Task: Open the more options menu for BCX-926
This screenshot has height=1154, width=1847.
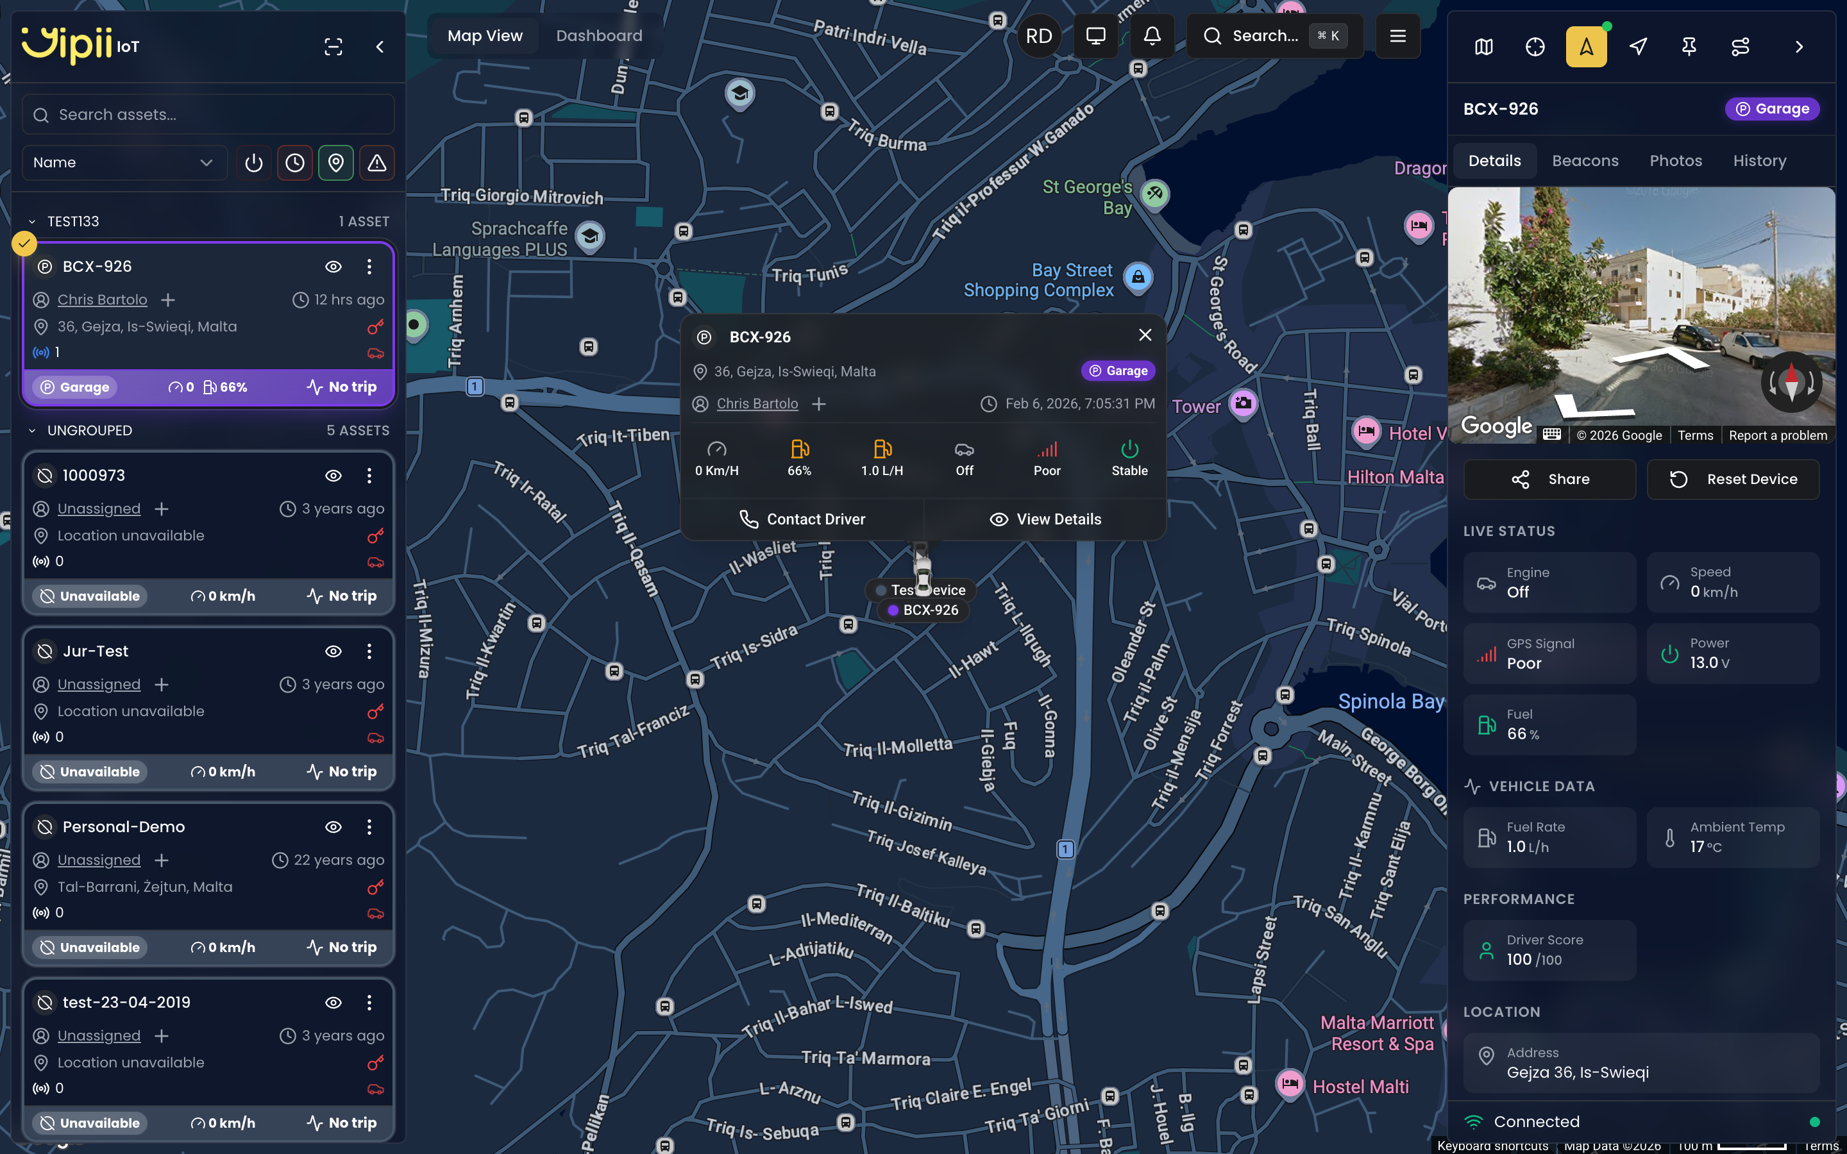Action: pos(369,266)
